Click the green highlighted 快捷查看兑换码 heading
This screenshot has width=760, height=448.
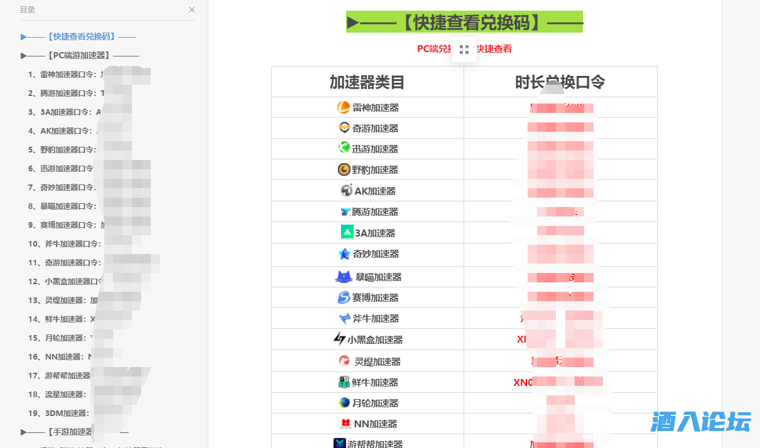[x=464, y=22]
